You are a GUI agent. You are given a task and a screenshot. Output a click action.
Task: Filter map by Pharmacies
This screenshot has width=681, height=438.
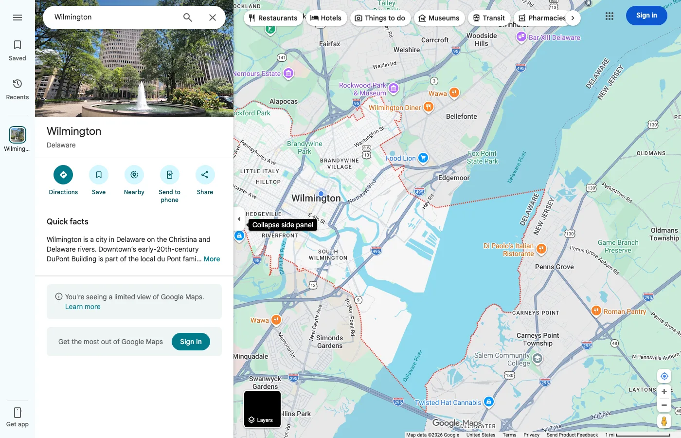pos(542,18)
